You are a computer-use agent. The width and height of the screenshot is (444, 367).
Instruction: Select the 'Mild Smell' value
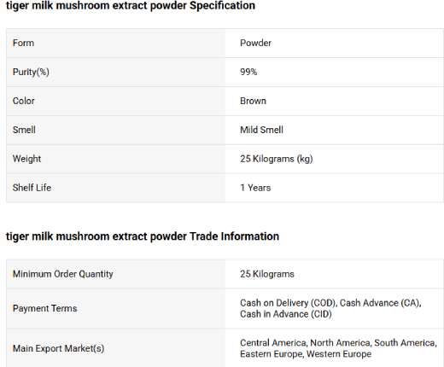261,130
